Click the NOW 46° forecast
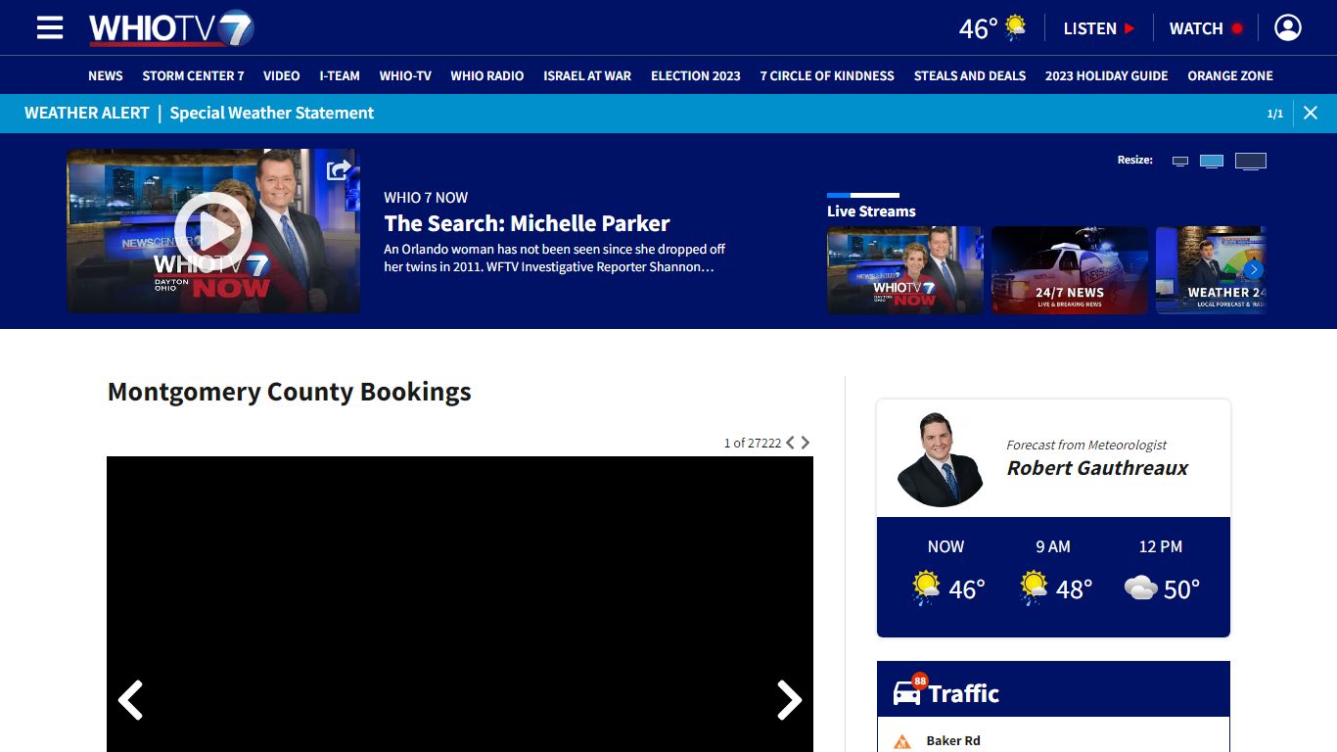This screenshot has width=1337, height=752. tap(945, 573)
